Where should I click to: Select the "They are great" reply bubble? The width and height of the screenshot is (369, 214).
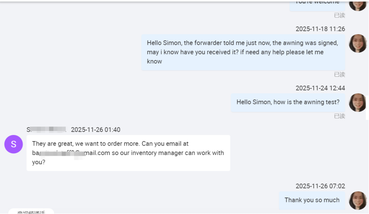click(x=128, y=153)
